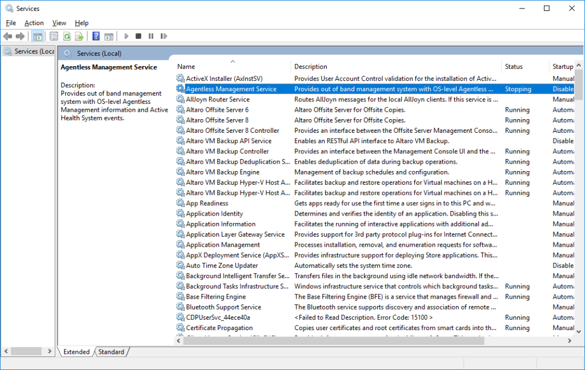Refresh the services list toolbar icon
Viewport: 585px width, 370px height.
[67, 36]
